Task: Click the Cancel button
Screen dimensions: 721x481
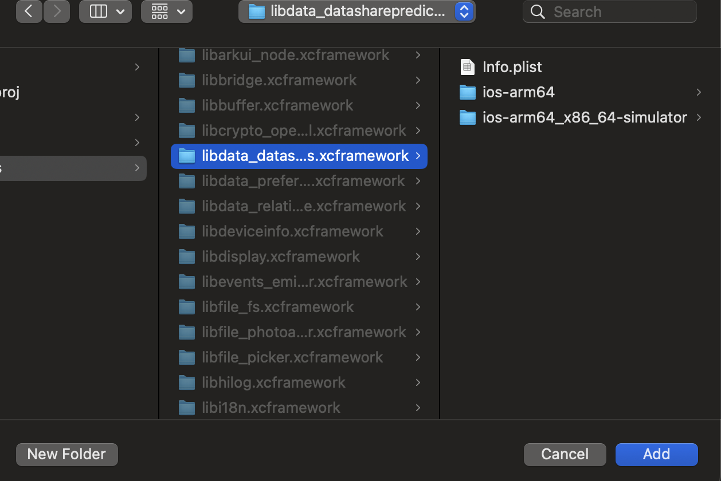Action: [x=565, y=454]
